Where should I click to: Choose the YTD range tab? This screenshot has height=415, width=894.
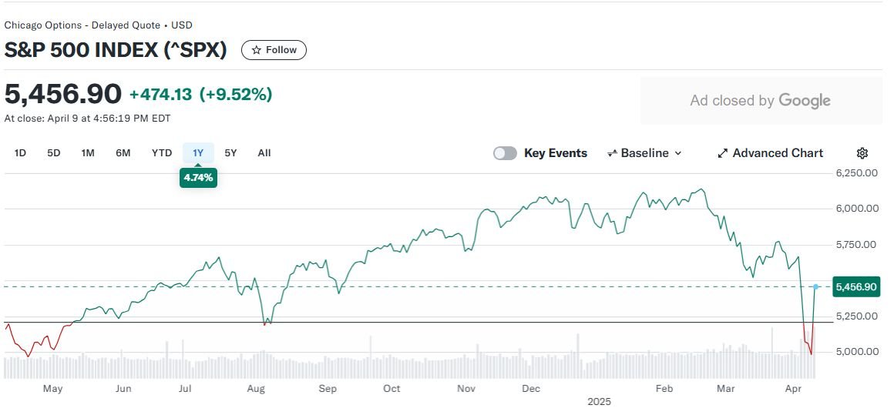(162, 153)
